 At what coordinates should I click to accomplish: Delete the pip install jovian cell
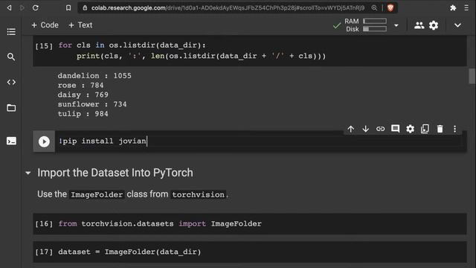[x=440, y=129]
